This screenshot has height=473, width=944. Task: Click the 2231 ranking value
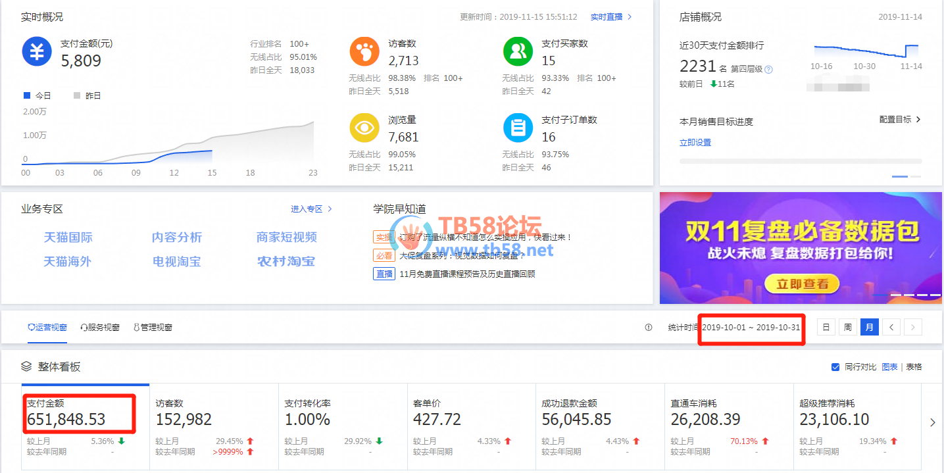tap(697, 66)
